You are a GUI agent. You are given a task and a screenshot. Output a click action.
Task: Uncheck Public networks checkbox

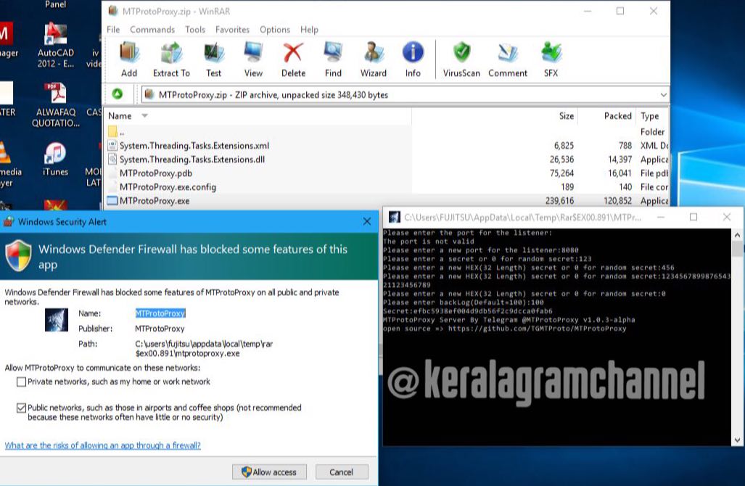tap(21, 408)
